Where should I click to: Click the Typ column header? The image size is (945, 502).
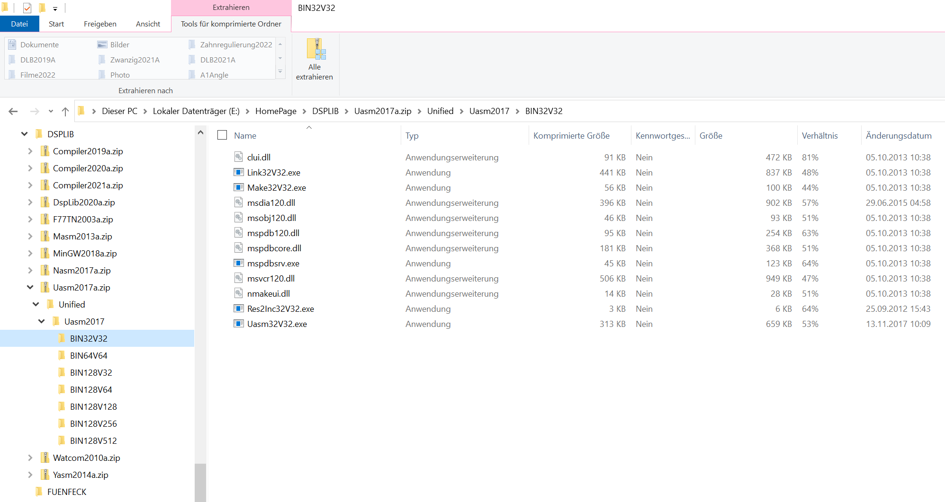click(x=412, y=136)
